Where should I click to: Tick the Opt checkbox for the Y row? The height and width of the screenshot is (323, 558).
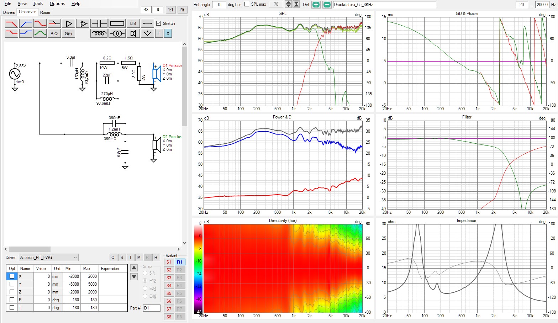12,284
